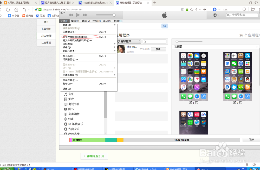Expand the 设备 submenu

pos(88,47)
